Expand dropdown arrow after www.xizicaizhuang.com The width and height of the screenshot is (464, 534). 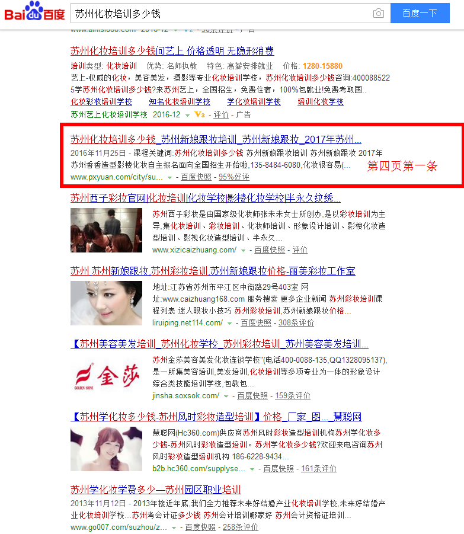(243, 250)
